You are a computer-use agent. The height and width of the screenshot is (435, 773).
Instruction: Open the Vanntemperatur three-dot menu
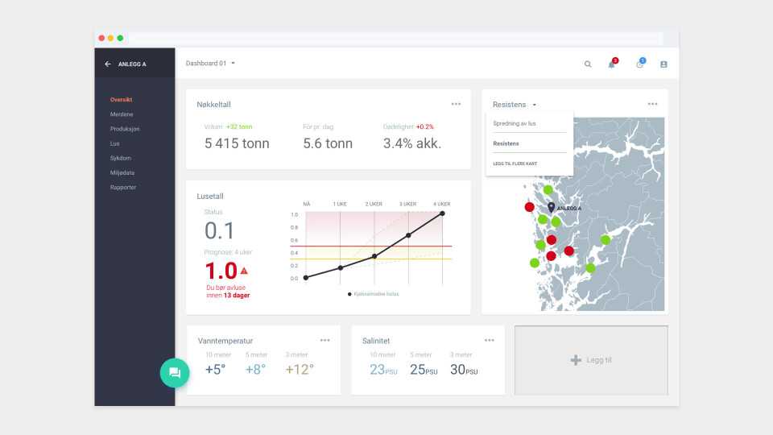coord(324,340)
